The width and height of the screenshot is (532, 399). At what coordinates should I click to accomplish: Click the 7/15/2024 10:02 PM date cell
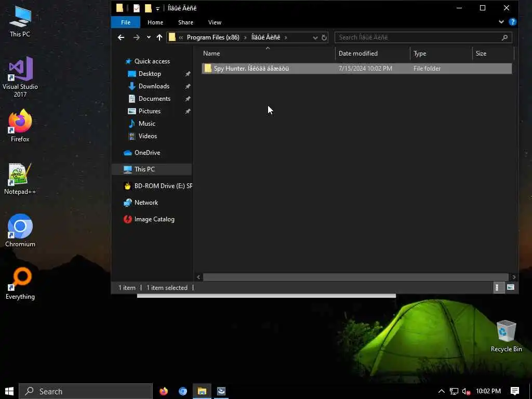(365, 68)
